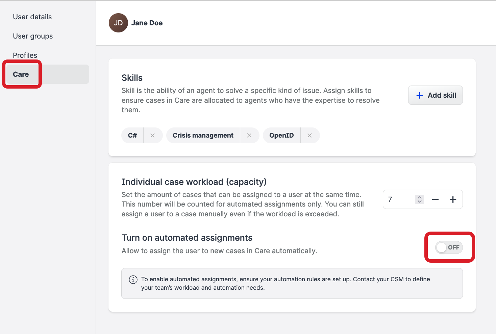
Task: Select User groups in the sidebar
Action: (x=32, y=36)
